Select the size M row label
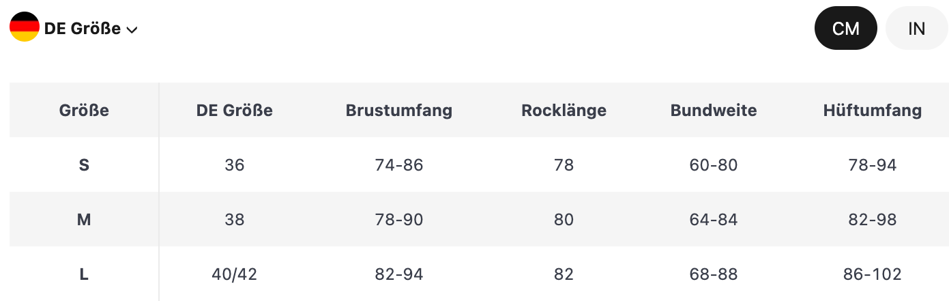 pyautogui.click(x=84, y=219)
